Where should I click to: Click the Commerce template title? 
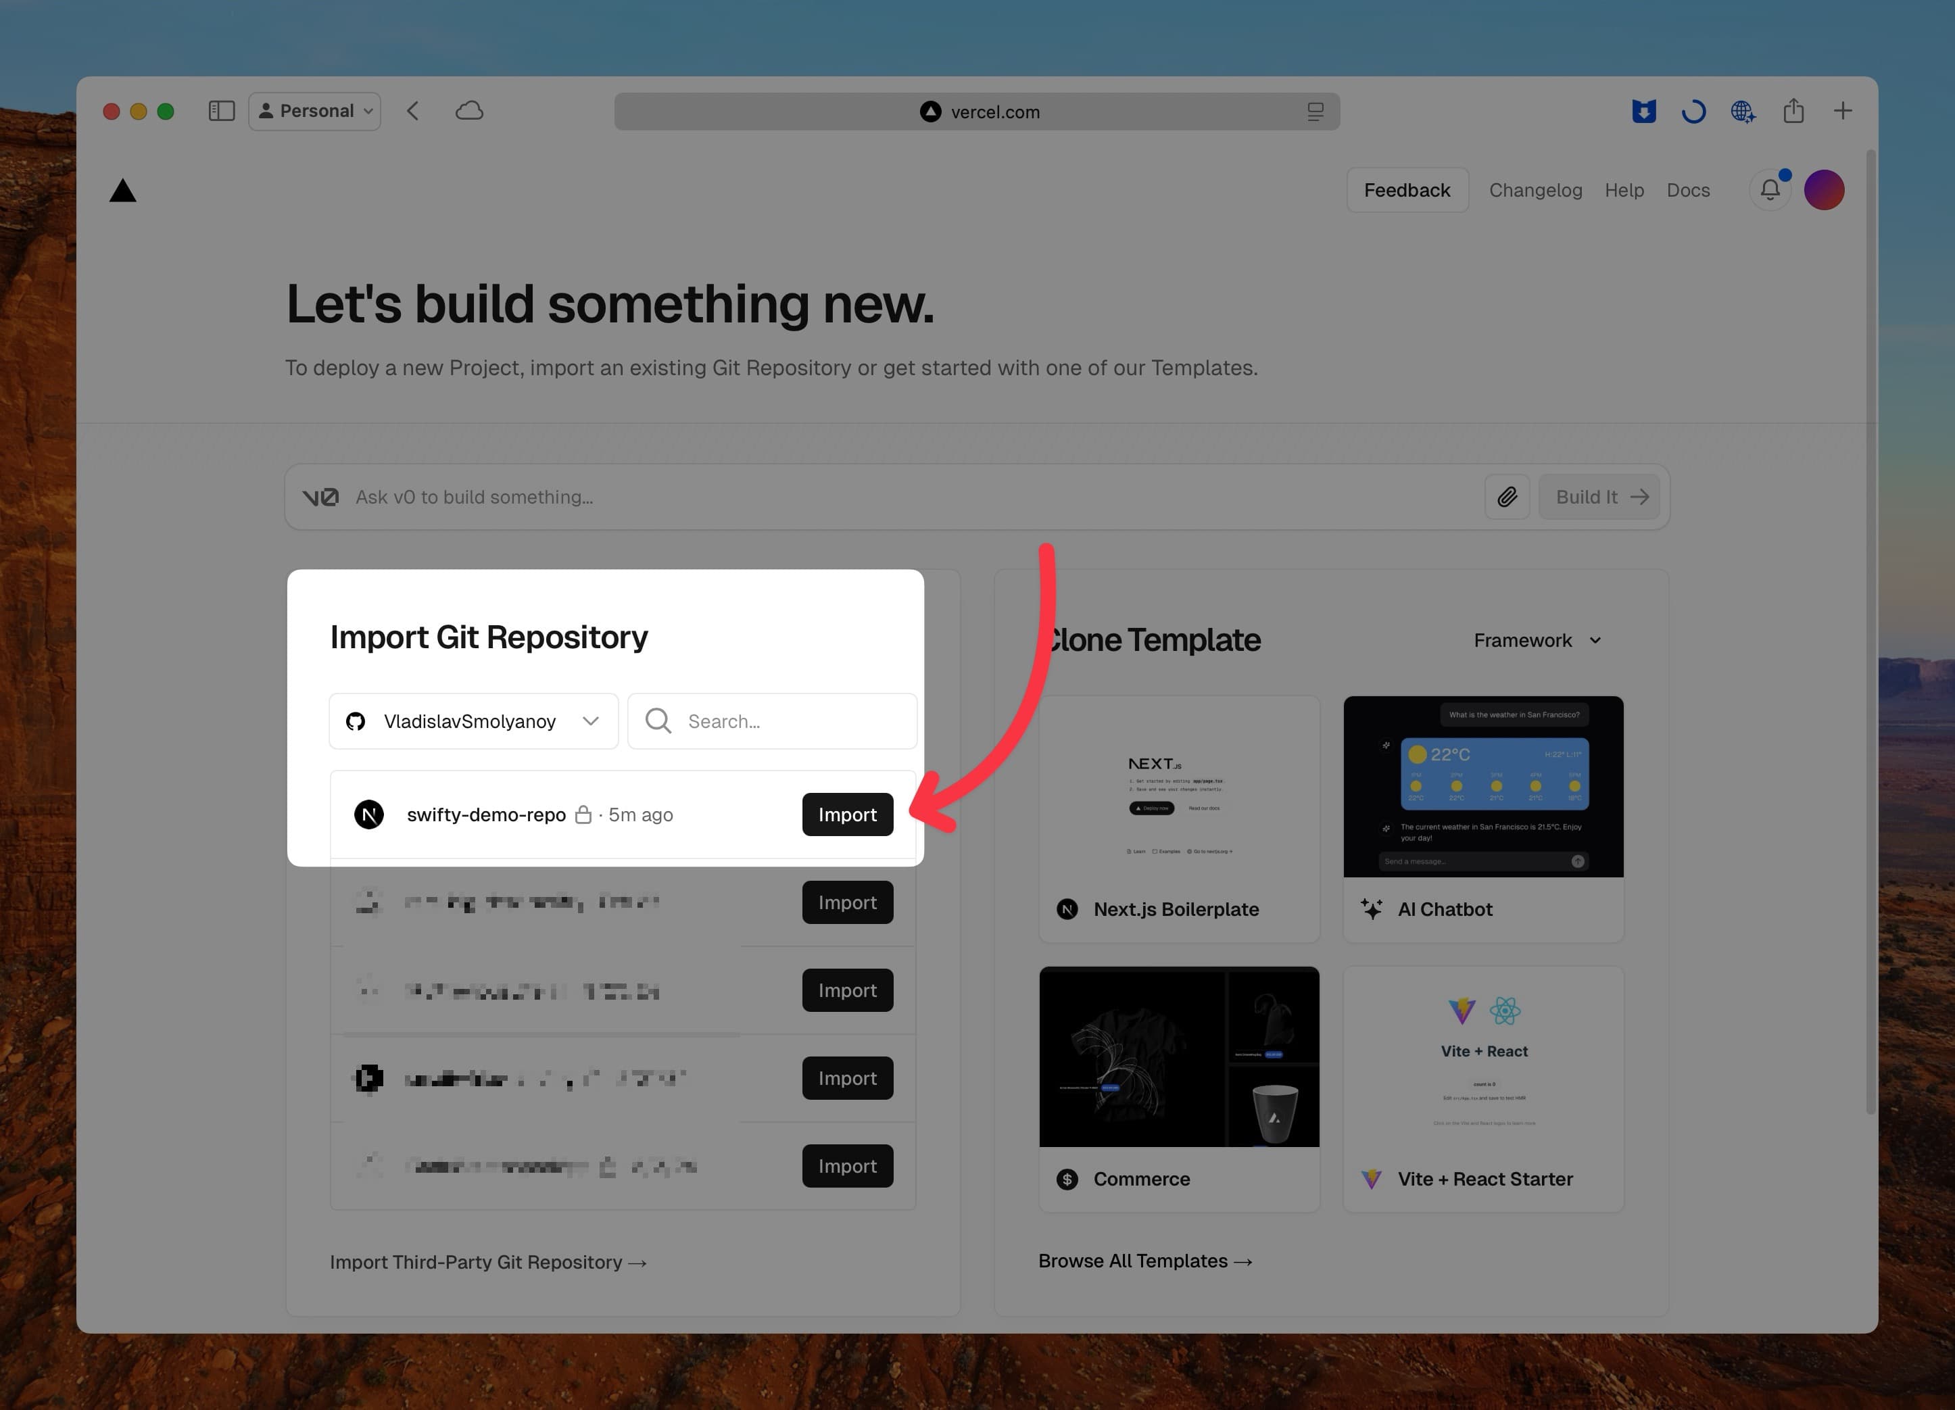[1141, 1179]
